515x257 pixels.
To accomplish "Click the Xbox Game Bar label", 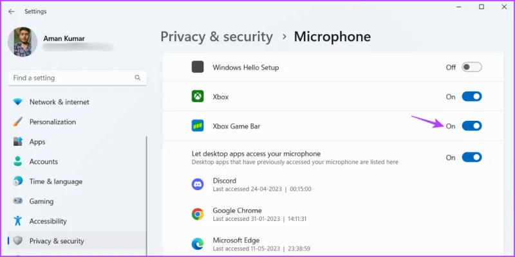I will click(236, 126).
